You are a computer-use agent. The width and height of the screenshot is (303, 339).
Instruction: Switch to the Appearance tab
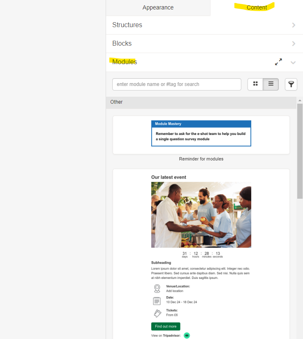point(158,8)
